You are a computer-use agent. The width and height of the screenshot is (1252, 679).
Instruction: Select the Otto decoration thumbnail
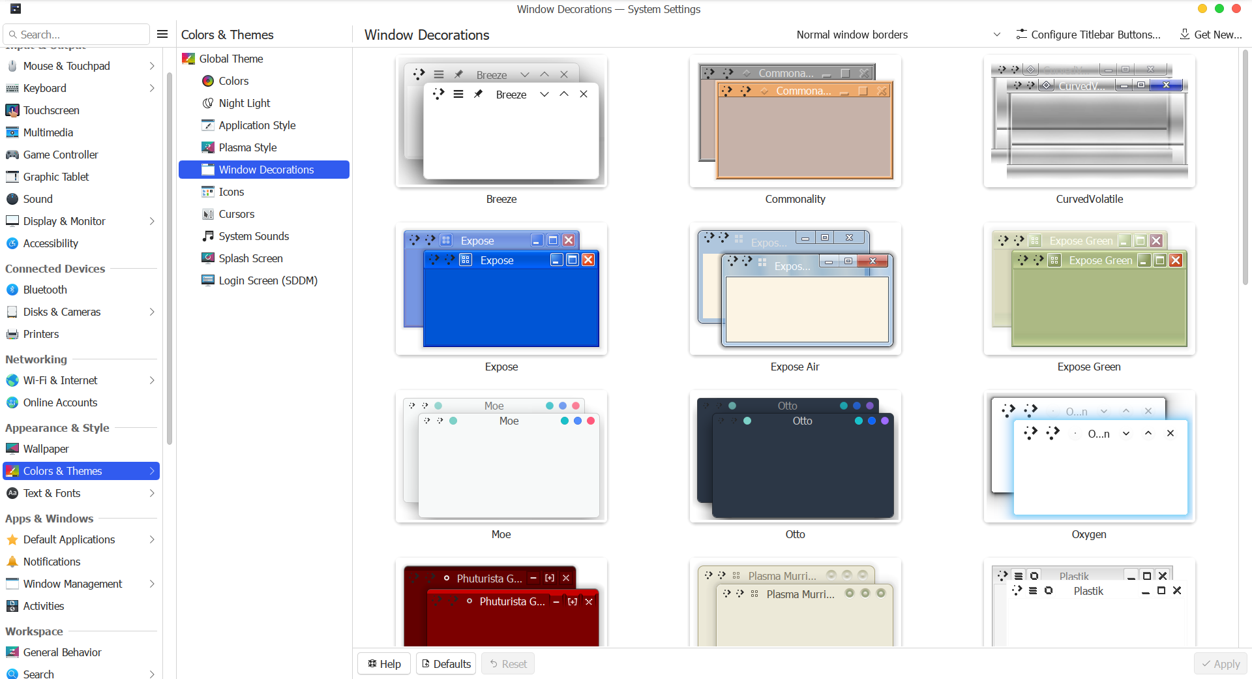pyautogui.click(x=796, y=457)
